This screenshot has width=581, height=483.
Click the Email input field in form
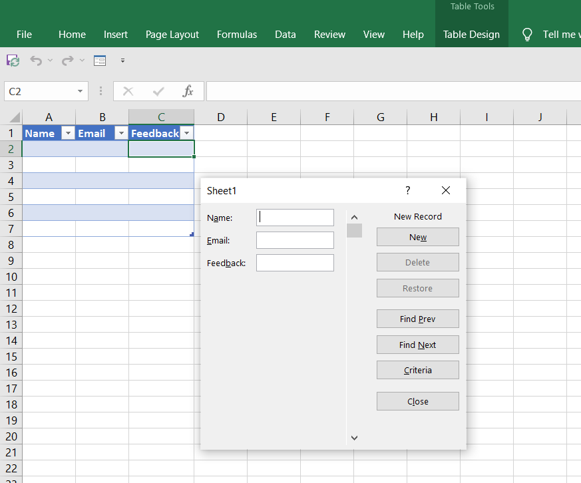pos(295,240)
